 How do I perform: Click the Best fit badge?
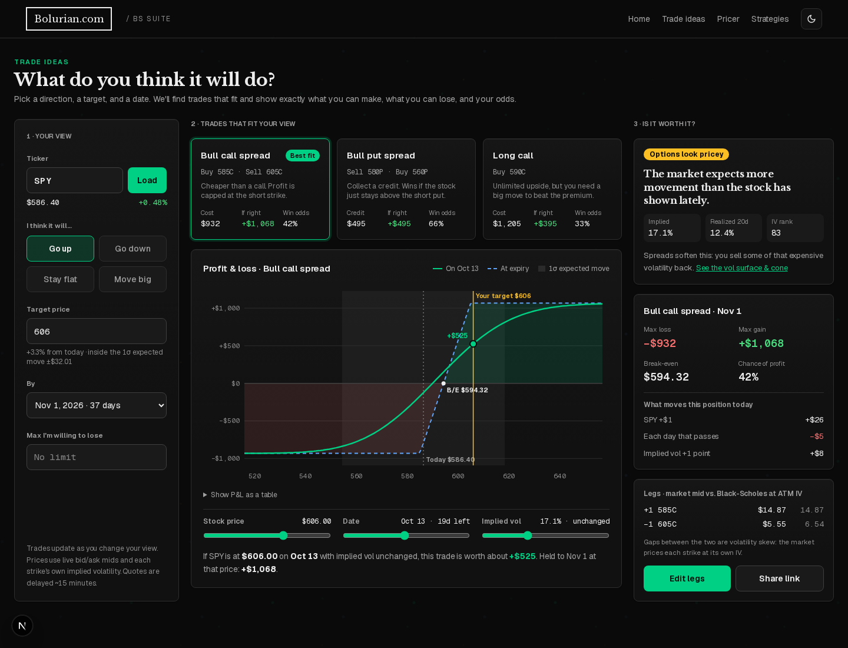tap(303, 156)
